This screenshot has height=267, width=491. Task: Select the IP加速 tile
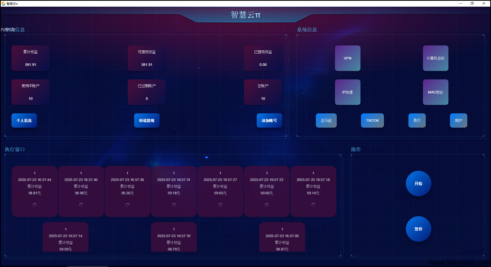tap(347, 92)
